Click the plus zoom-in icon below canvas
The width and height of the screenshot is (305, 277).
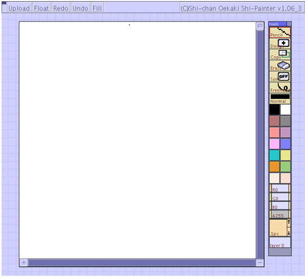pyautogui.click(x=24, y=262)
